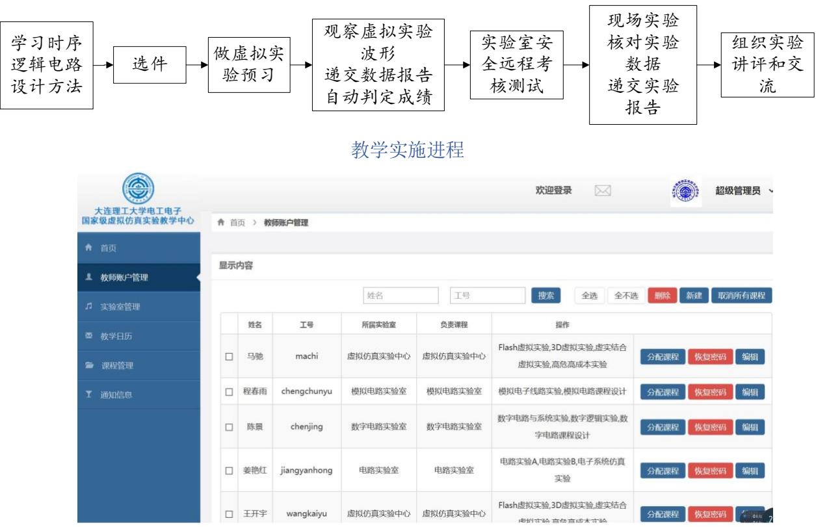Image resolution: width=816 pixels, height=527 pixels.
Task: Focus the 工号 input field
Action: (487, 296)
